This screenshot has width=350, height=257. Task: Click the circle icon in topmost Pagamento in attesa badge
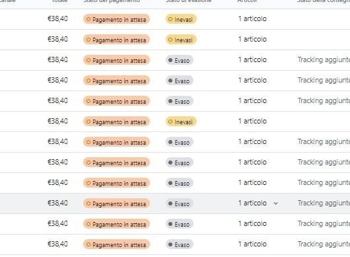[88, 19]
